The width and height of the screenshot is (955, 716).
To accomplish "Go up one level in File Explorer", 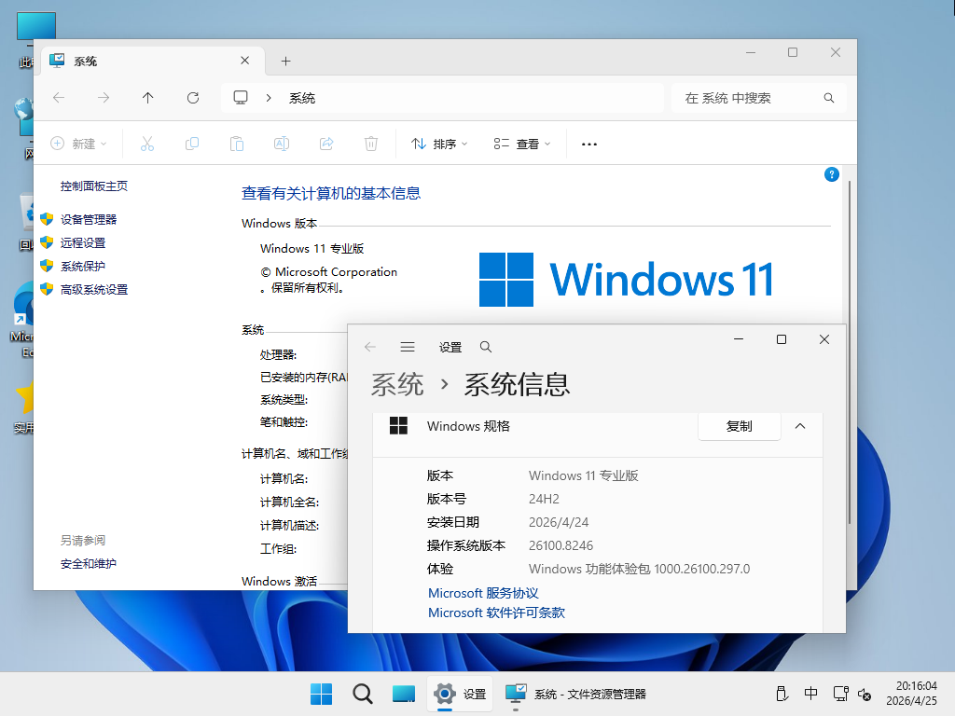I will 148,97.
